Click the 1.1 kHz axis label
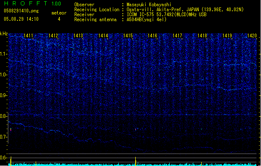 pyautogui.click(x=4, y=54)
